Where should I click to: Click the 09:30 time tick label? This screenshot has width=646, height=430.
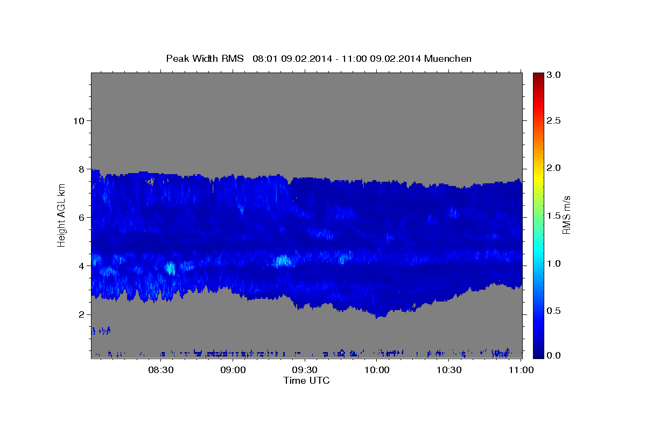[305, 370]
